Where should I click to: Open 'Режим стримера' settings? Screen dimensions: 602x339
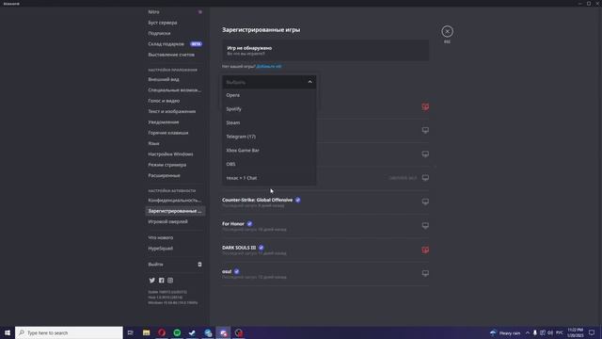tap(176, 165)
